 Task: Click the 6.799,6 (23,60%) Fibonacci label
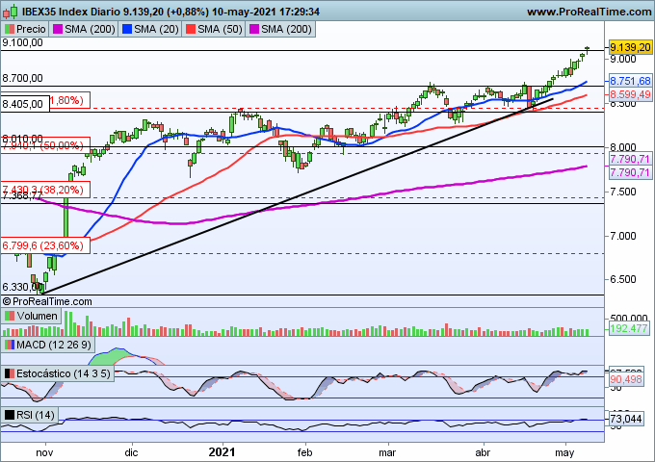45,245
